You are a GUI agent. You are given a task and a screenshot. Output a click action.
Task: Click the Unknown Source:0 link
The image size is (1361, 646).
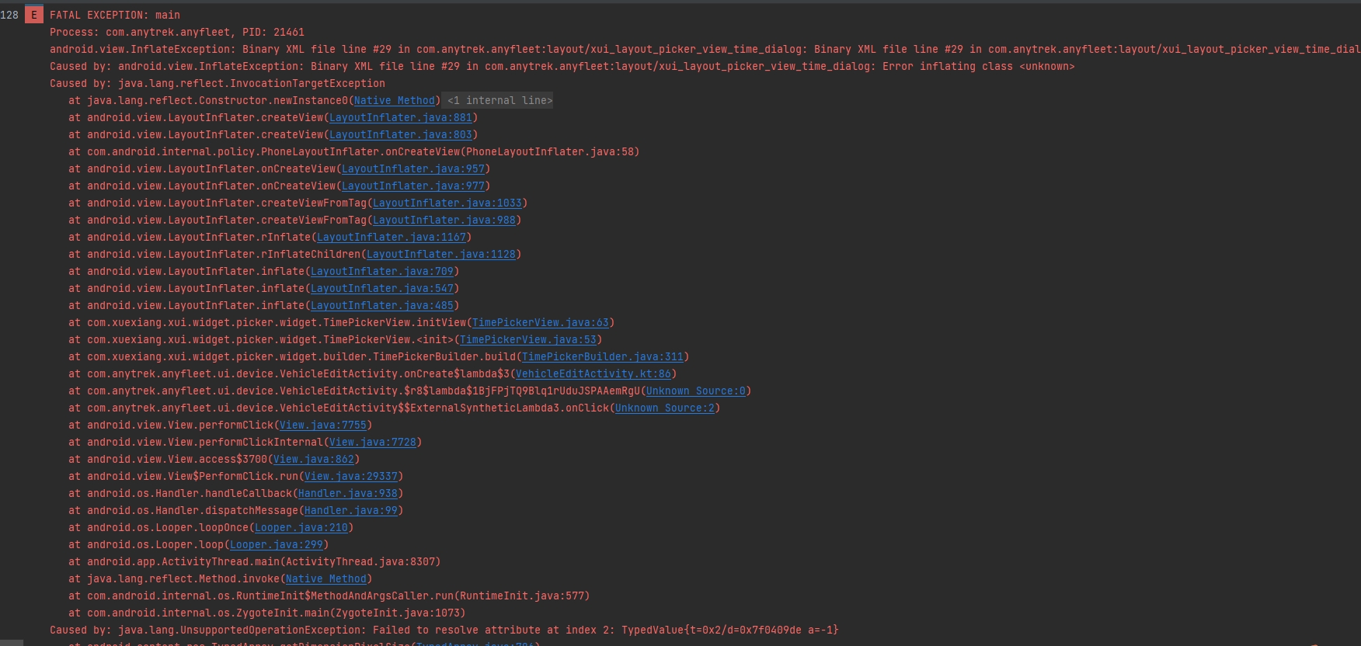point(696,391)
